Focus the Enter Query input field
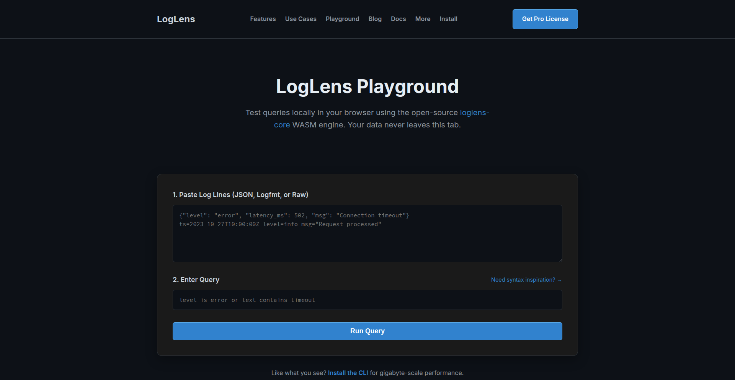735x380 pixels. 367,300
